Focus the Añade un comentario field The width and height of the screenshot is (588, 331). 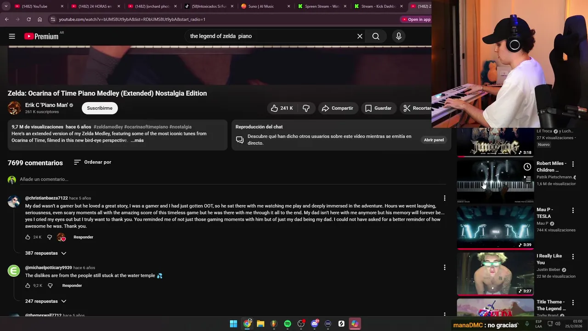pyautogui.click(x=232, y=179)
